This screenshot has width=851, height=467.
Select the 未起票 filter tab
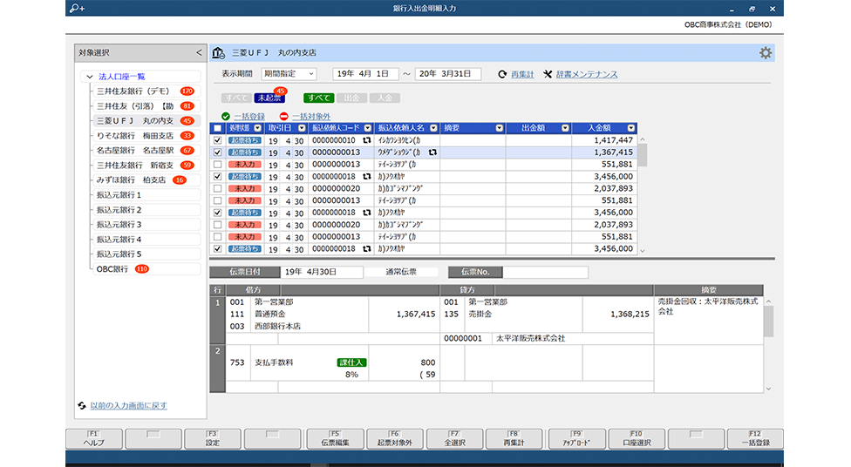[269, 98]
